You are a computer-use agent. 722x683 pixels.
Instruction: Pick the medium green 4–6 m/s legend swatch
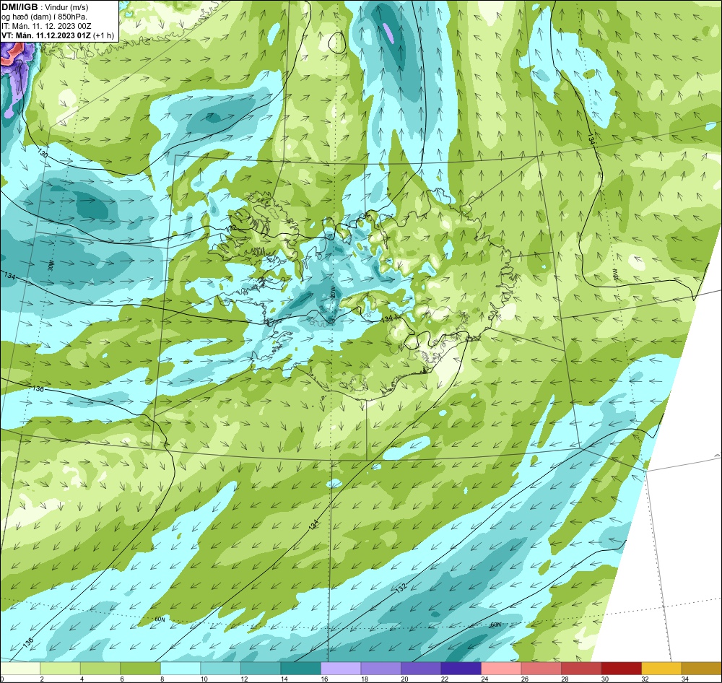click(x=100, y=669)
